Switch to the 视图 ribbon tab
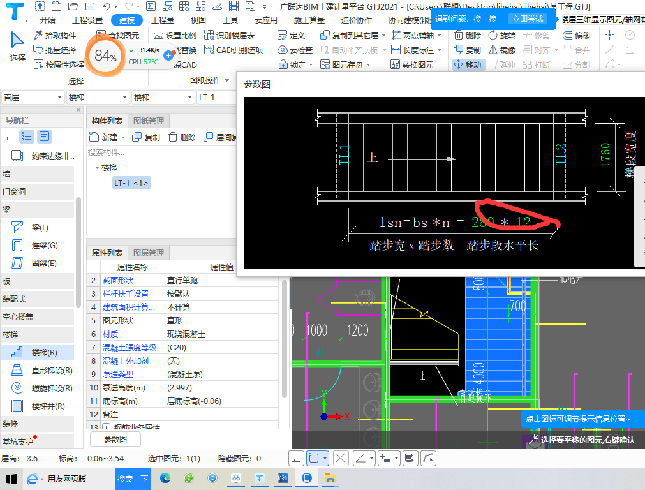 (198, 20)
